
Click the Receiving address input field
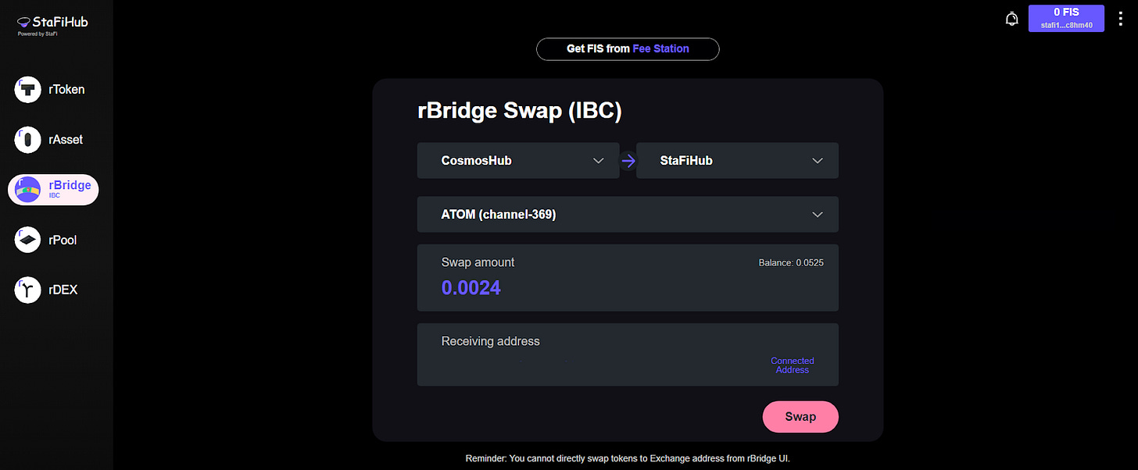tap(628, 354)
